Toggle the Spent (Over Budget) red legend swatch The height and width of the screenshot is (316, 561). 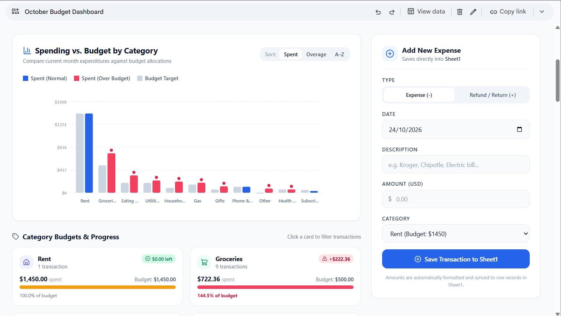coord(76,78)
